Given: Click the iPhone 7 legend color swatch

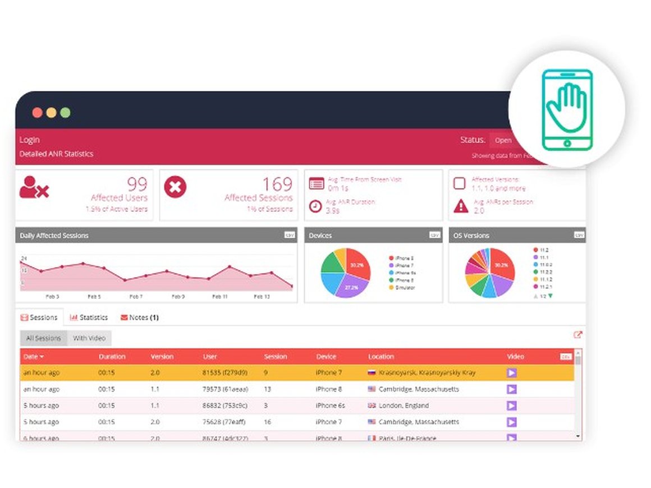Looking at the screenshot, I should 391,265.
